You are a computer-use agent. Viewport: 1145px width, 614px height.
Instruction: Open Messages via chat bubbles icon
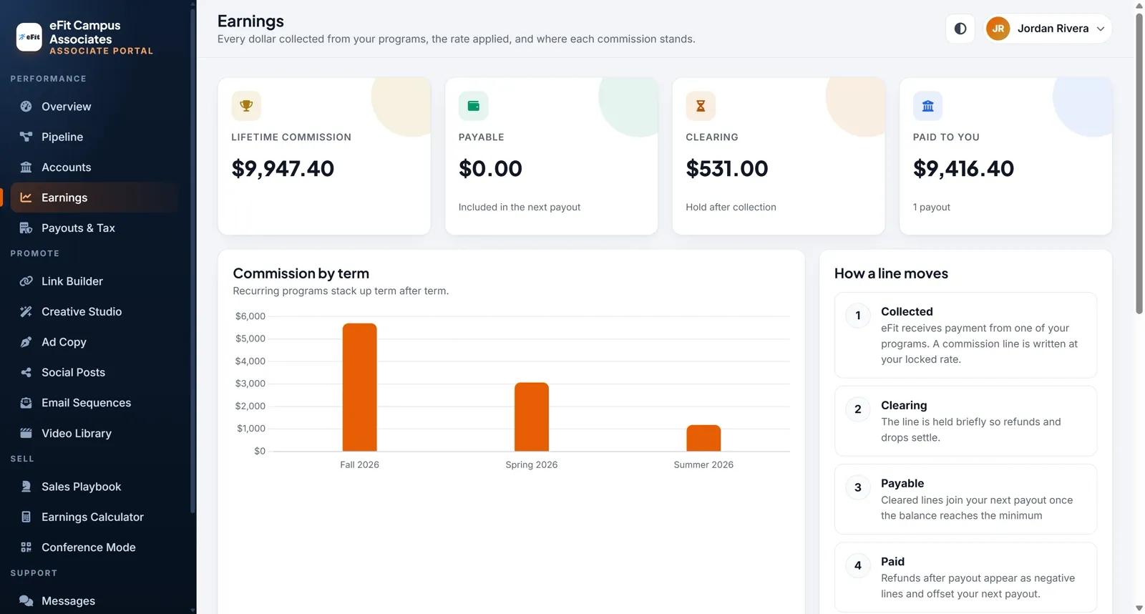pos(26,601)
